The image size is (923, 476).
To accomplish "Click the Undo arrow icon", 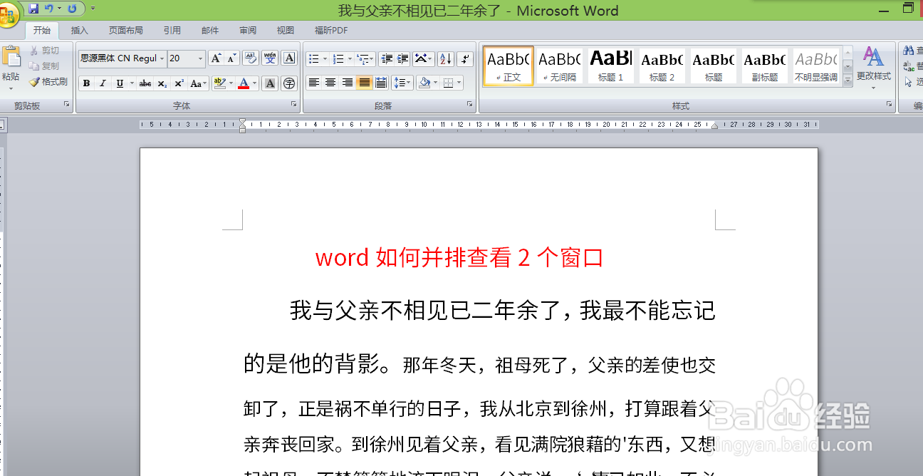I will pyautogui.click(x=49, y=9).
